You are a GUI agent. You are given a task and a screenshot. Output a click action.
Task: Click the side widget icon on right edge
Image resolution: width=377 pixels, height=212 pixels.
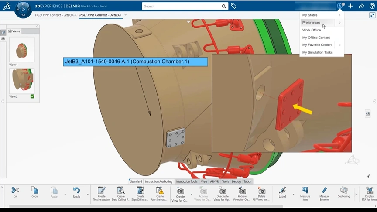(x=368, y=114)
